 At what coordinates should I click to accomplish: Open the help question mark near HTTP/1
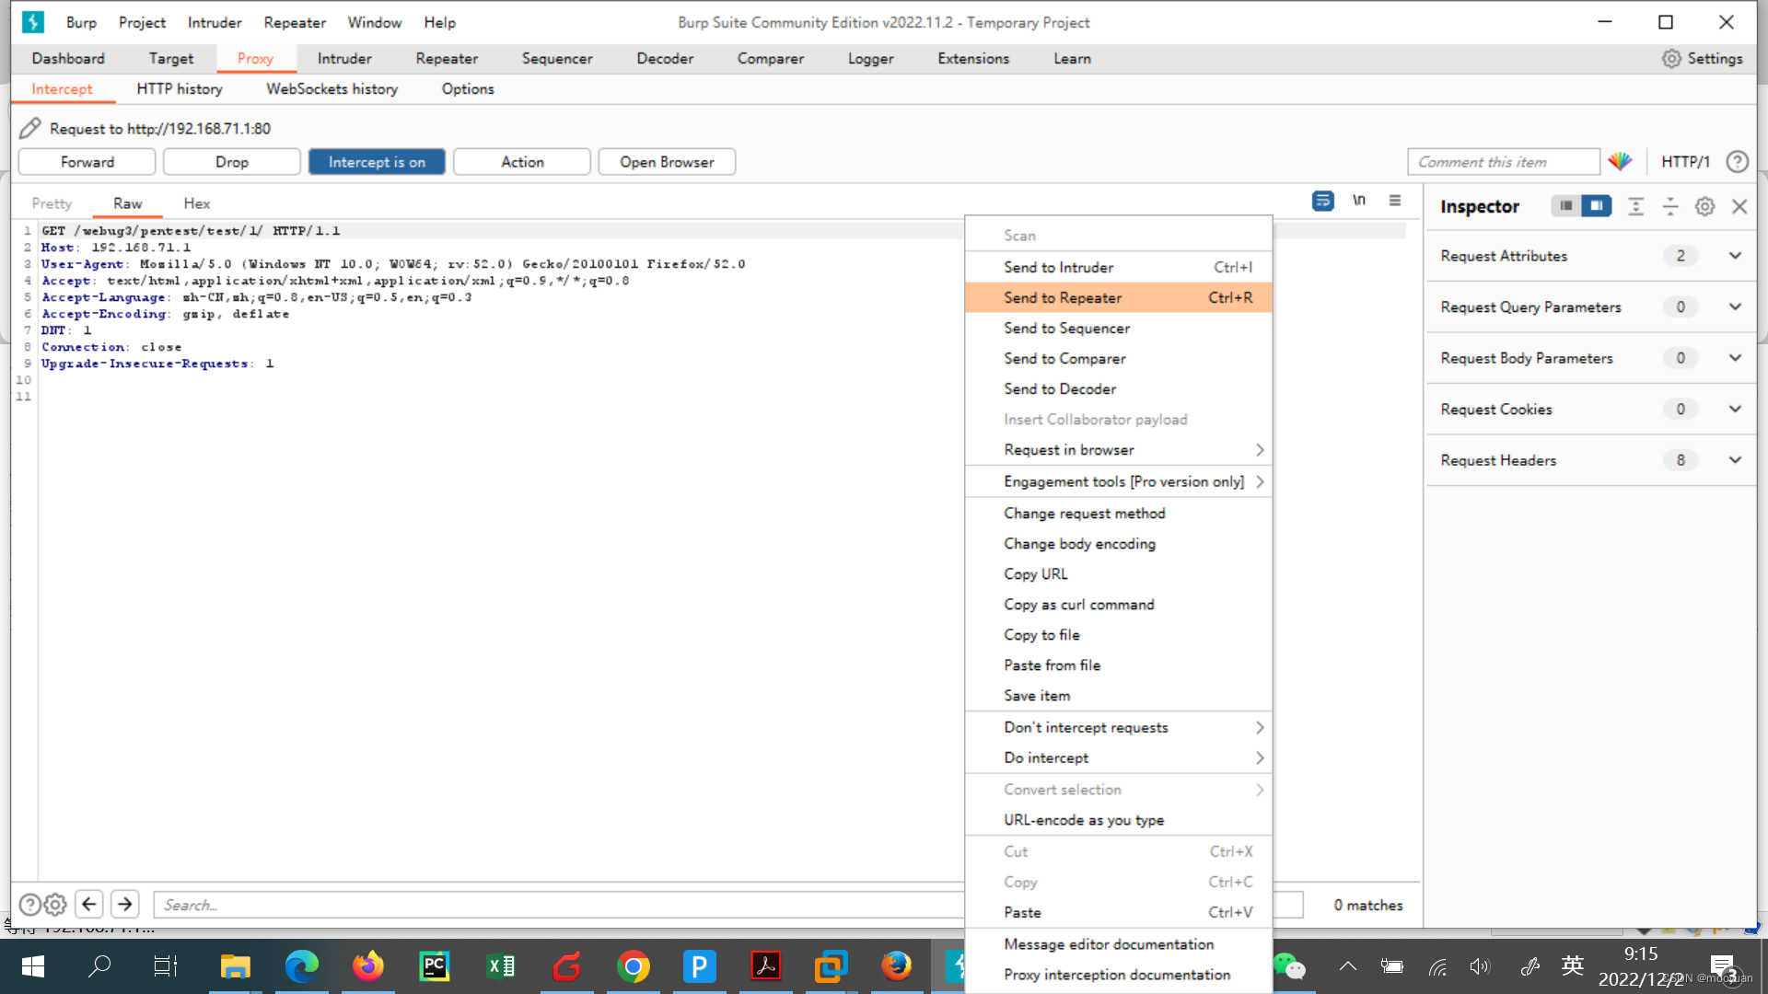point(1737,162)
